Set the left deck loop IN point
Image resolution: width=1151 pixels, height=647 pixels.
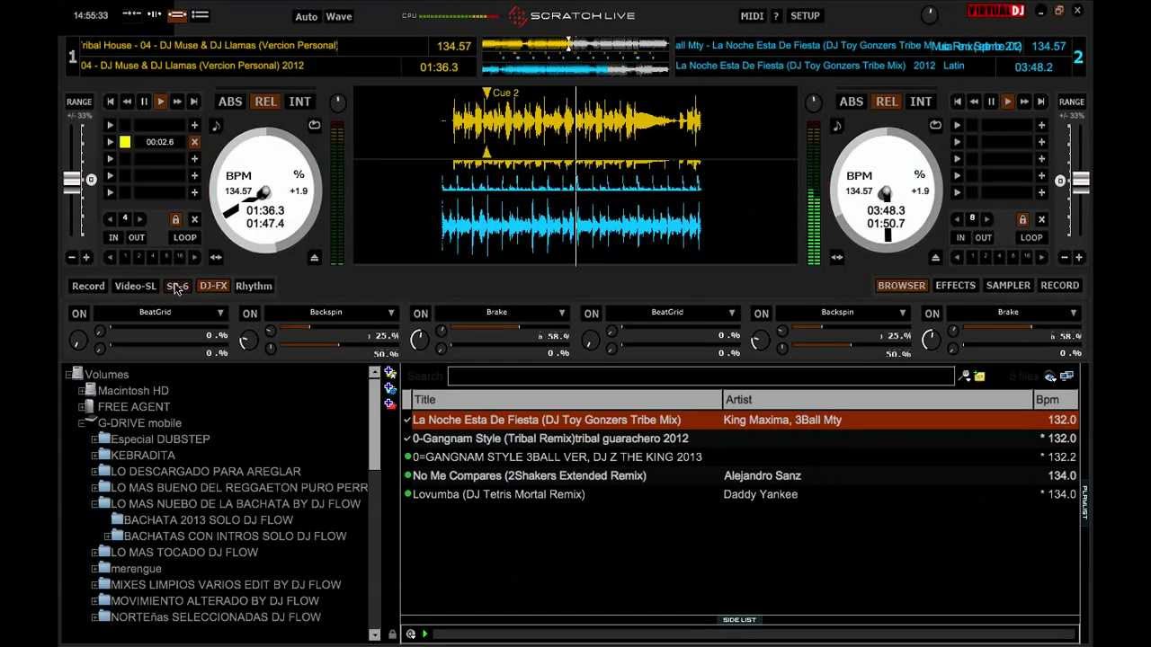(113, 237)
